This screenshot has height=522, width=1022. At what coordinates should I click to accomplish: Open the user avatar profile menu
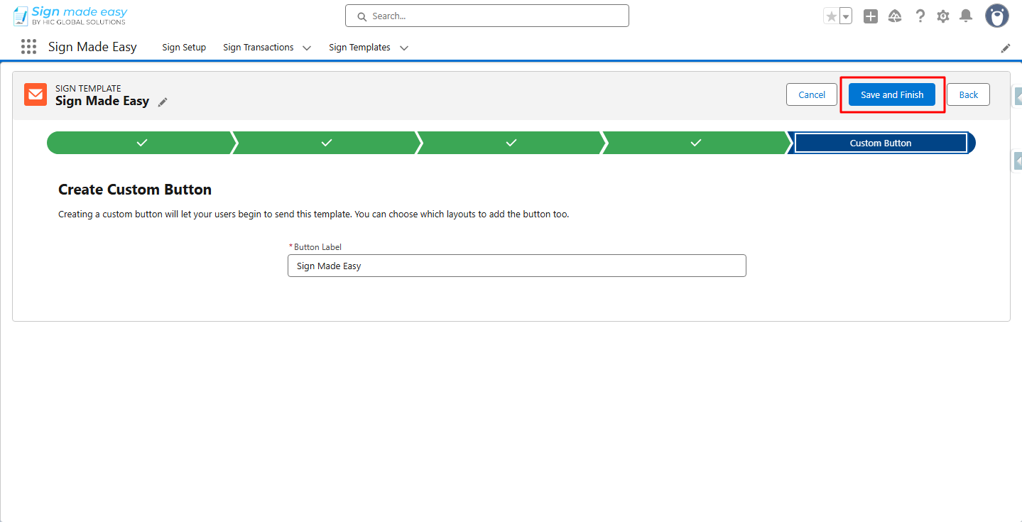(x=996, y=15)
